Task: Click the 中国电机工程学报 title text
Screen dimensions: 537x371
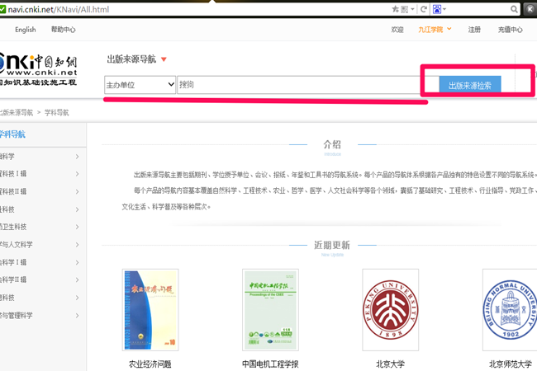Action: tap(270, 364)
